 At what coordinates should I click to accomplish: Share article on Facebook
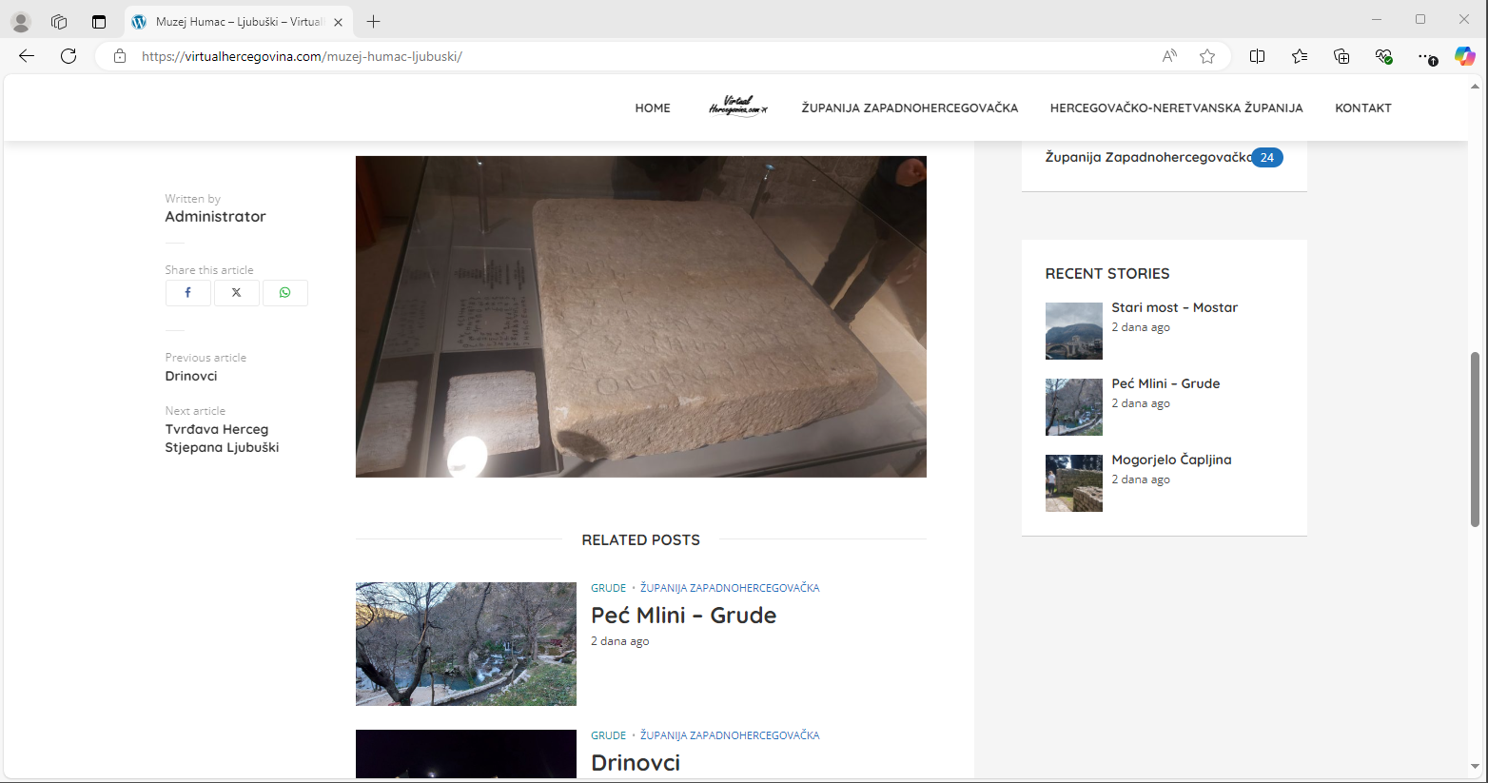click(187, 293)
